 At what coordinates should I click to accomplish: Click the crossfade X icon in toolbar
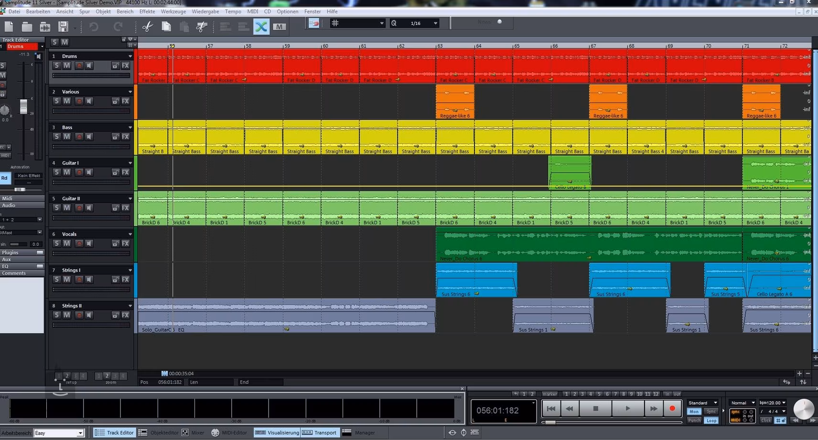tap(261, 27)
